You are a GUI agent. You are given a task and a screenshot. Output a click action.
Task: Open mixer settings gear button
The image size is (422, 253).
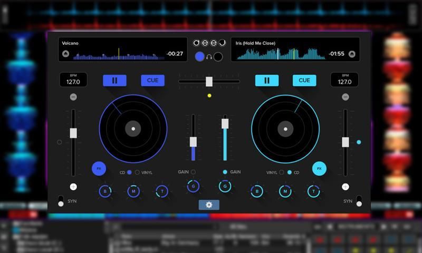click(x=209, y=205)
